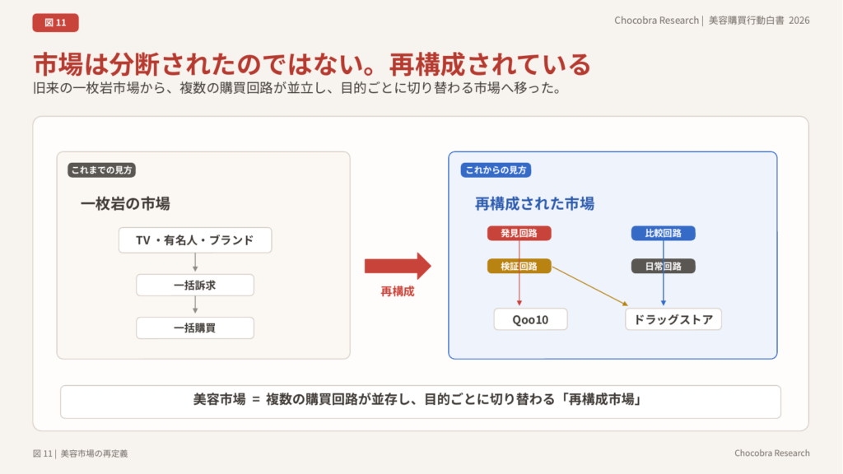Click the slide title about 再構成されている

click(x=312, y=64)
